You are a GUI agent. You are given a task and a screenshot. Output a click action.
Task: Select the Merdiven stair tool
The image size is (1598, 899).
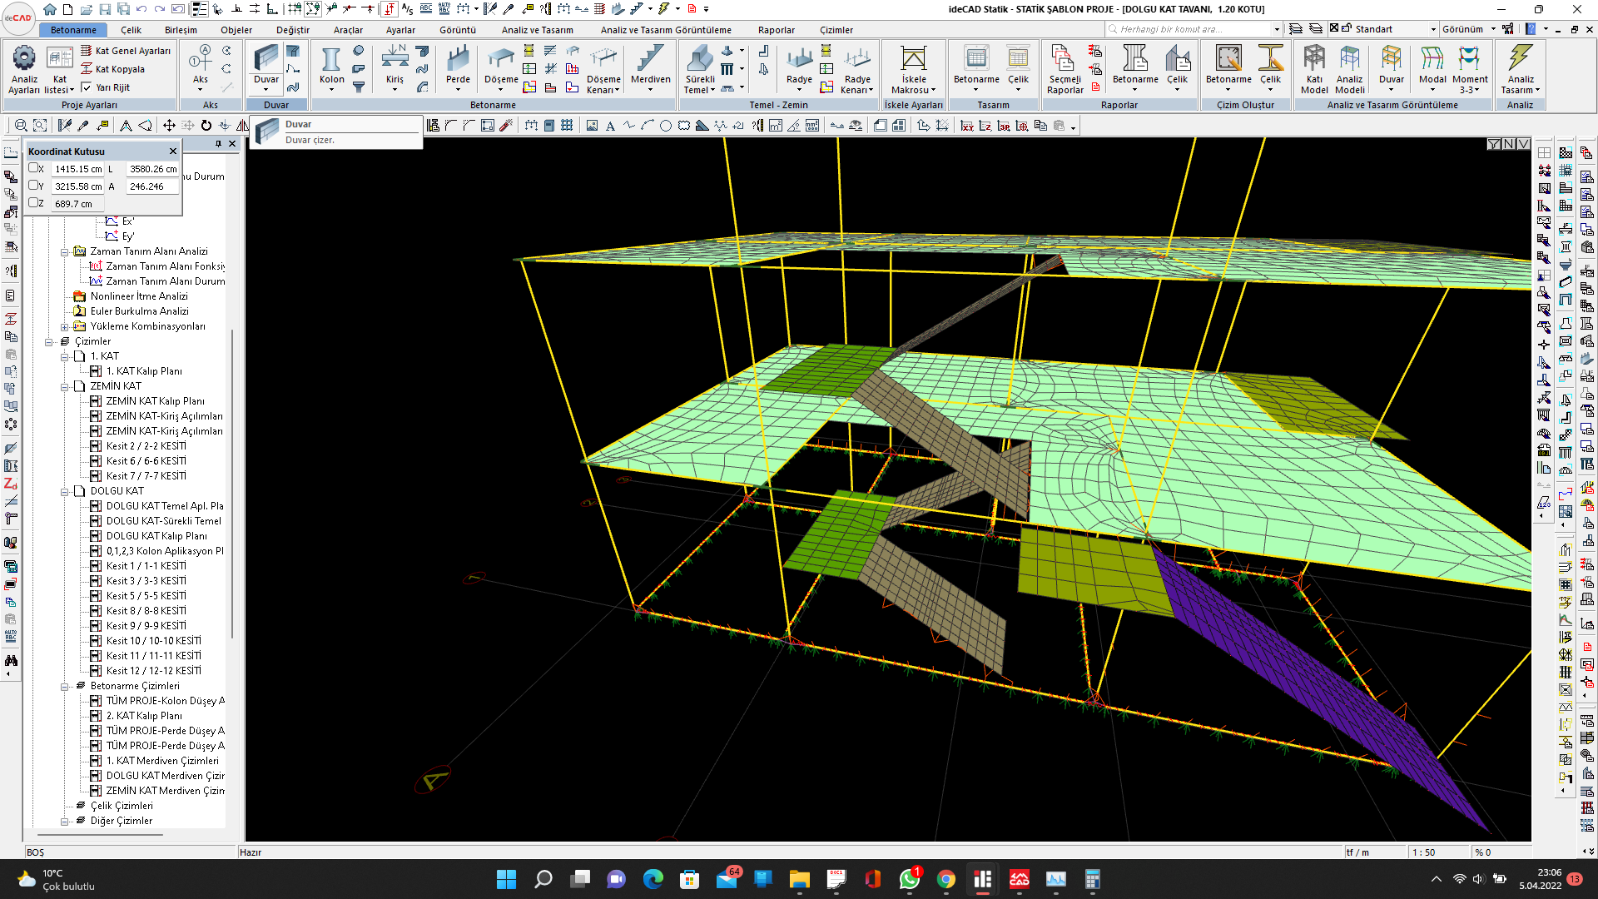[x=650, y=67]
